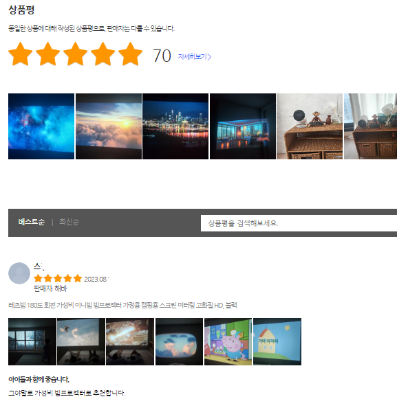Click review text 그야말로 가성비 빔프로젝터로 추천합니다.
397x399 pixels.
pyautogui.click(x=67, y=393)
